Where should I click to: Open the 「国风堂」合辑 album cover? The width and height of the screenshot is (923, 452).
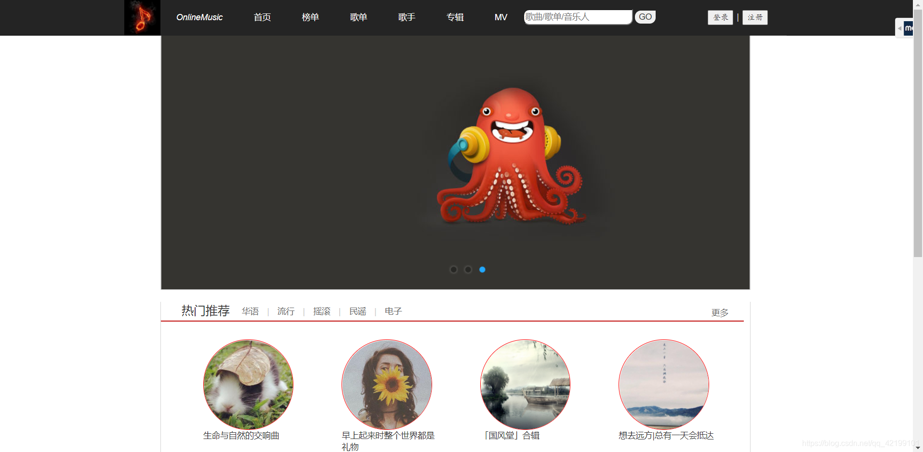coord(525,384)
